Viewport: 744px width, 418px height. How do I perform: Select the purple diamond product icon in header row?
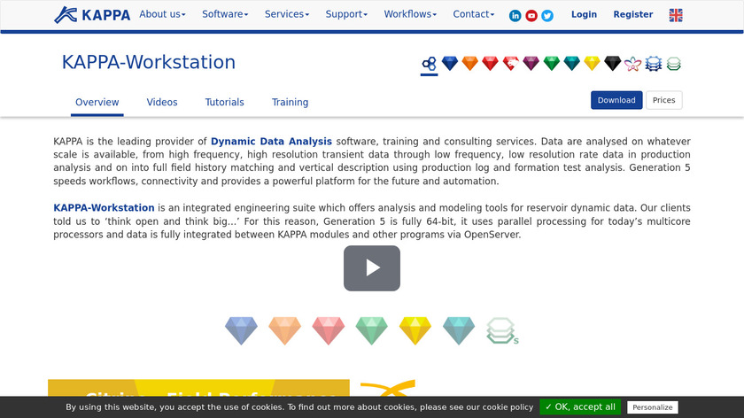tap(531, 63)
